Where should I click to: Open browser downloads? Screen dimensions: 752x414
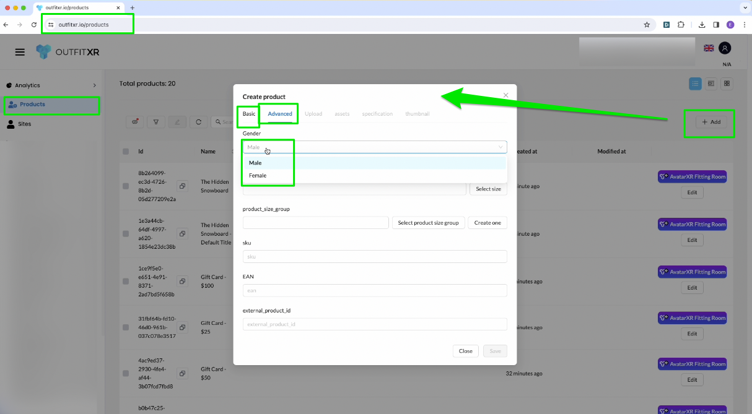tap(702, 25)
